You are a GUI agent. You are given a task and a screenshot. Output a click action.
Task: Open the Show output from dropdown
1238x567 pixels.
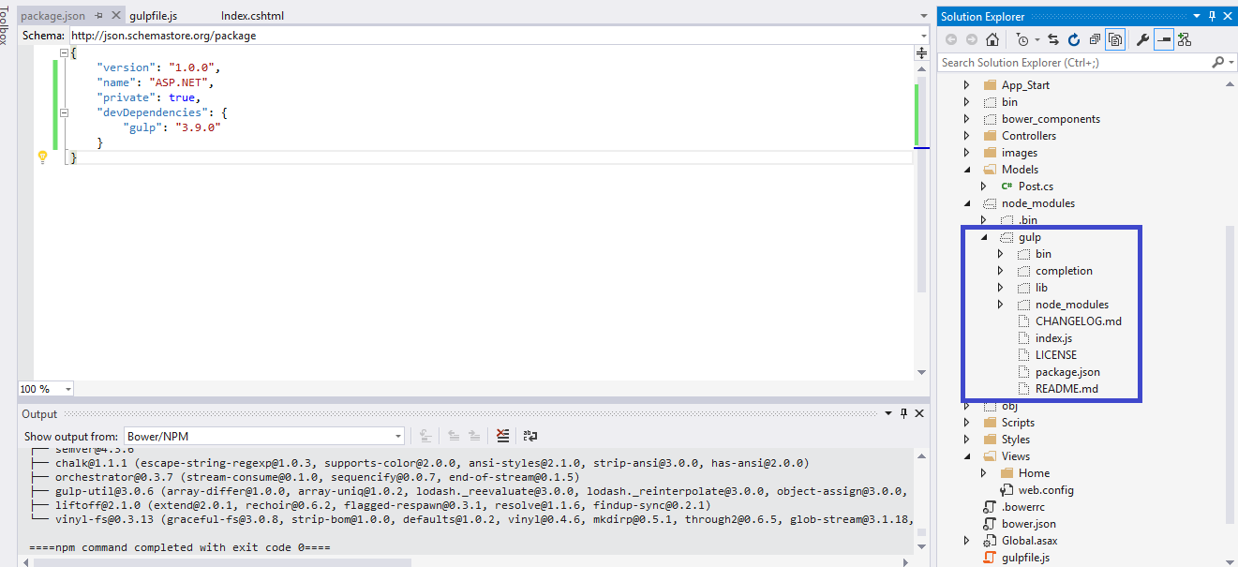point(265,436)
